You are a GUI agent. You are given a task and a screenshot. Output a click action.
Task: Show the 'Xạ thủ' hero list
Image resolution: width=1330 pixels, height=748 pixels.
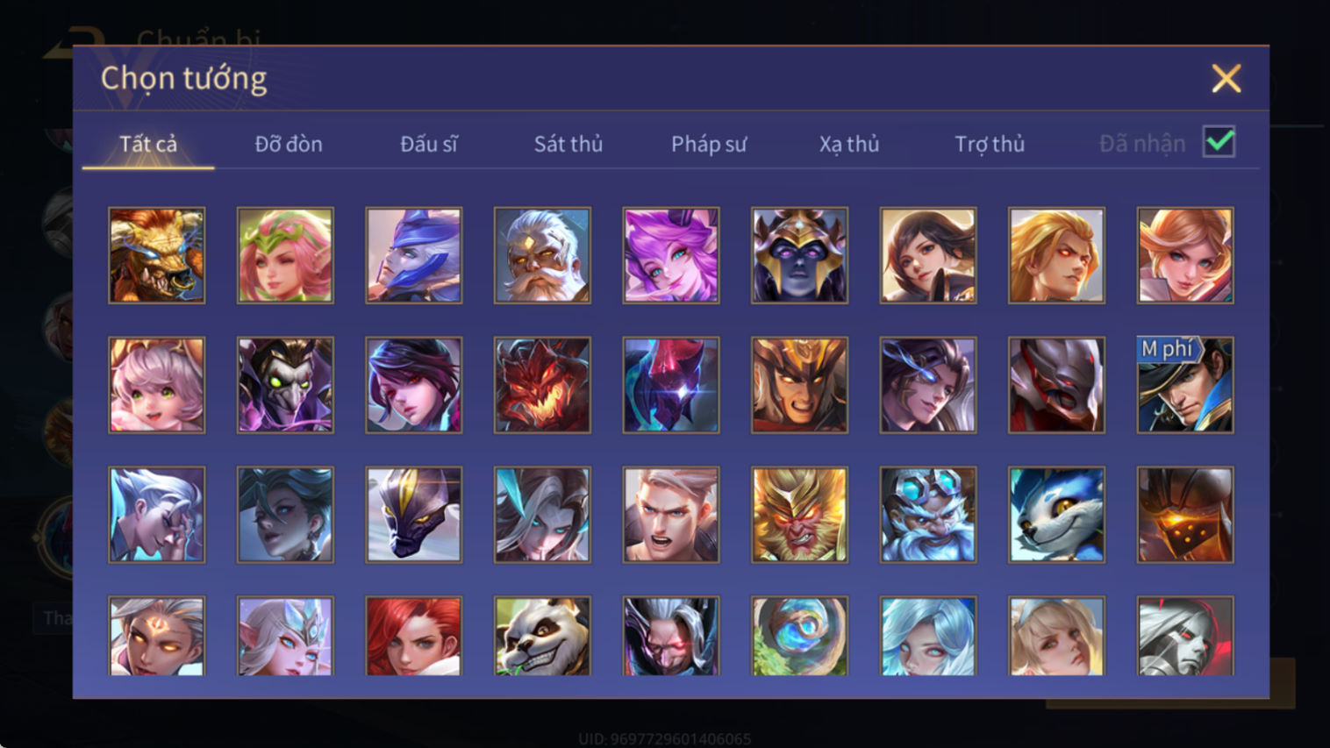(849, 144)
